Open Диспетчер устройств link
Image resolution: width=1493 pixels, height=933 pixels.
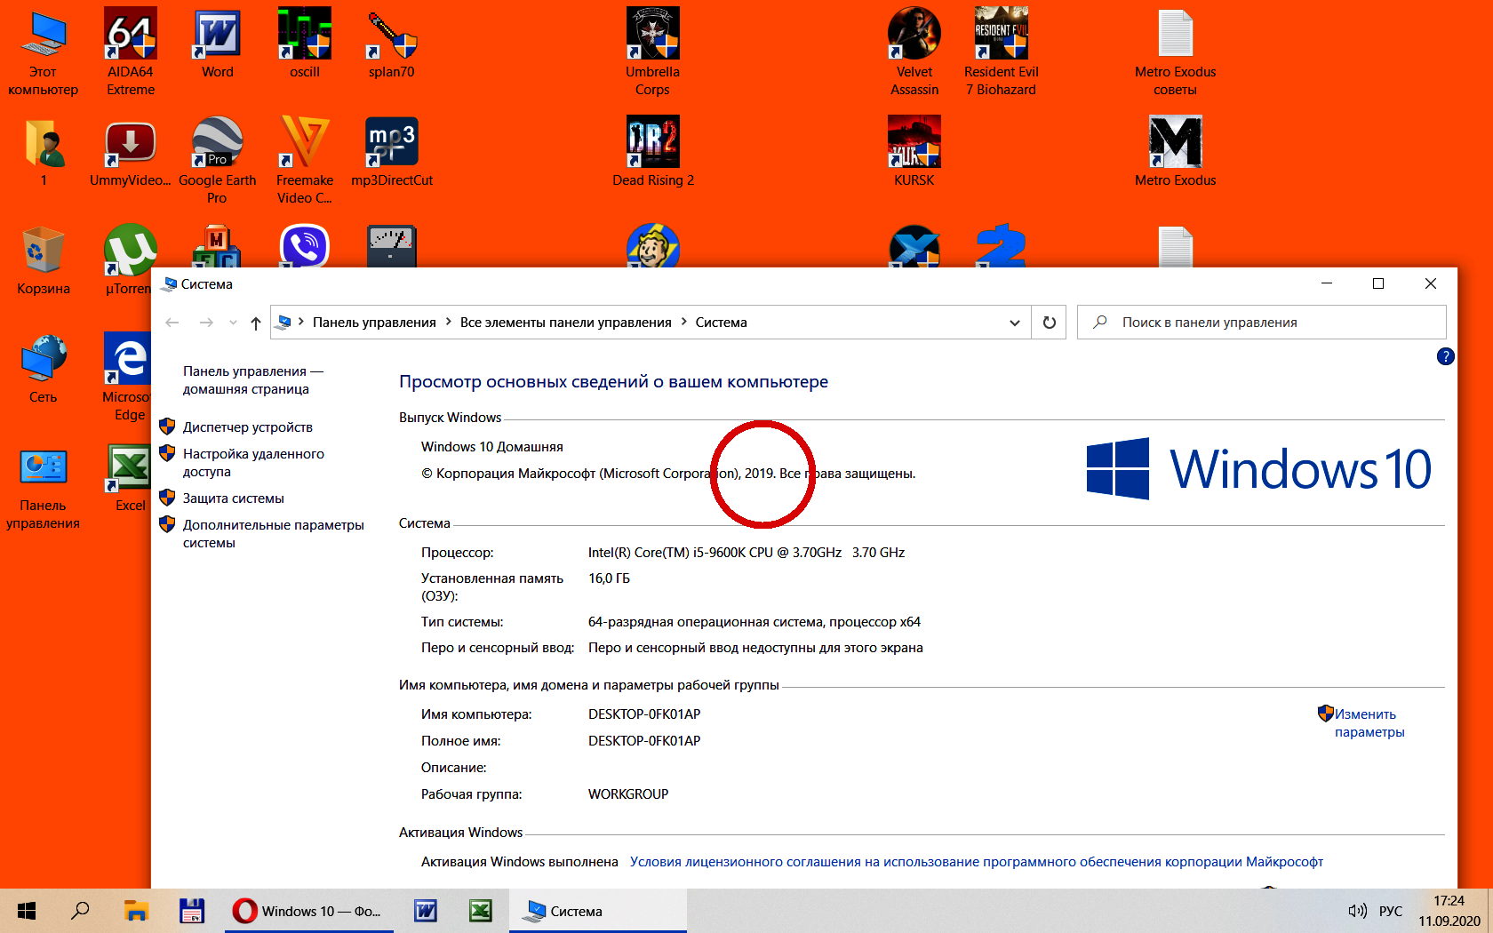[x=248, y=427]
